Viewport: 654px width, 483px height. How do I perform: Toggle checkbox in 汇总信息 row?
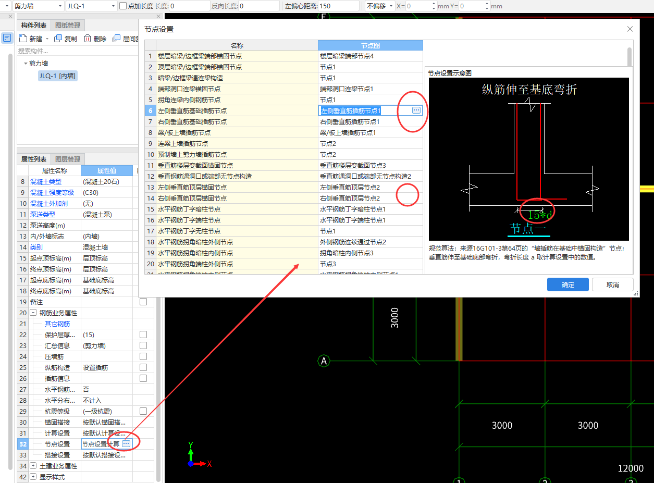point(143,345)
